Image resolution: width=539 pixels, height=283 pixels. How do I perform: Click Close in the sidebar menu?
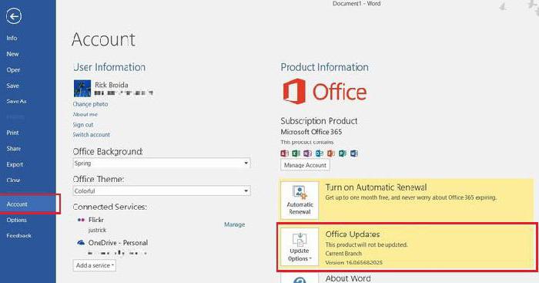click(13, 180)
